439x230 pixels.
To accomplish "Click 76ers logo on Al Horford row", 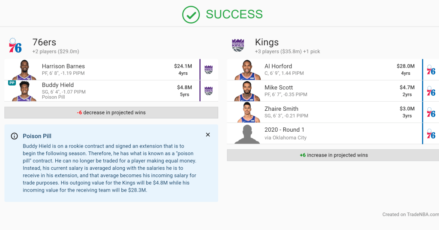I will pos(431,70).
